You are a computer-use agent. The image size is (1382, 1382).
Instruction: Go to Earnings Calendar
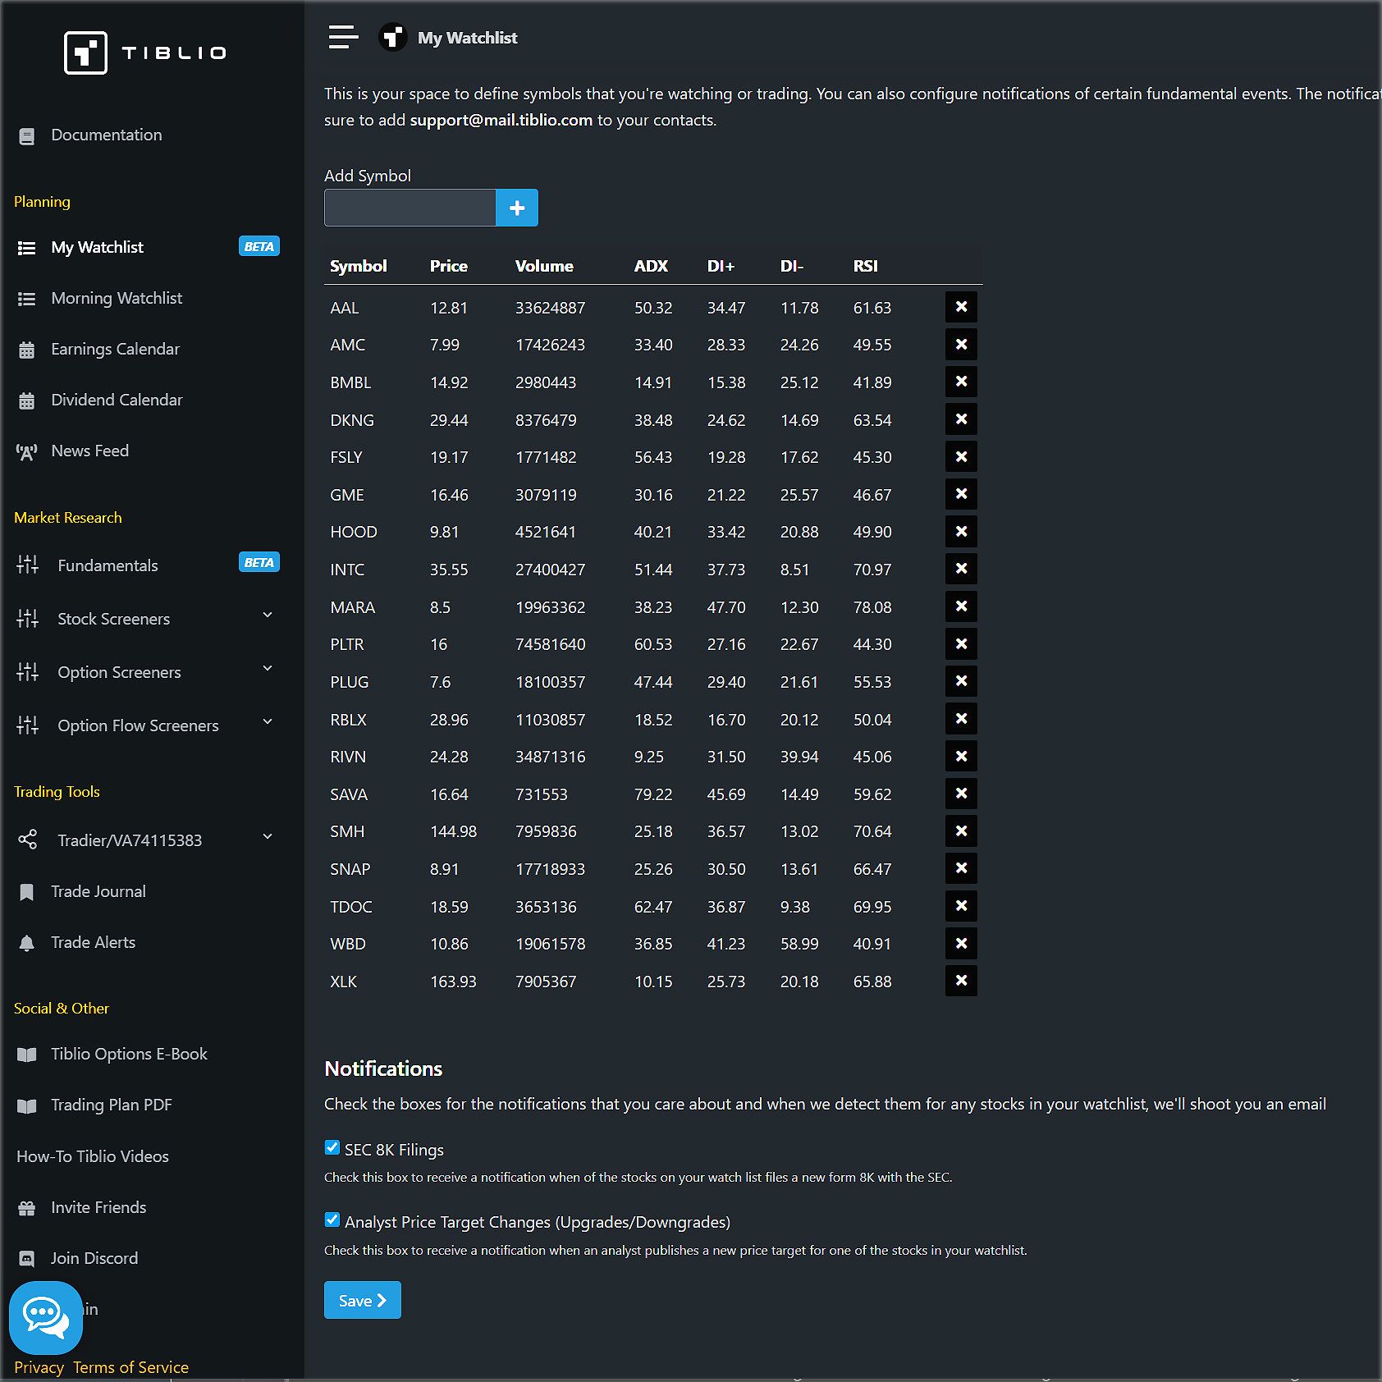[x=115, y=350]
